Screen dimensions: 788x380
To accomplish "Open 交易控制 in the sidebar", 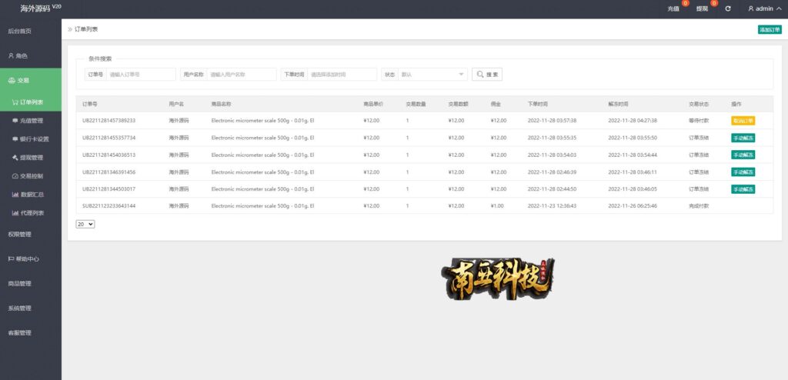I will point(31,176).
